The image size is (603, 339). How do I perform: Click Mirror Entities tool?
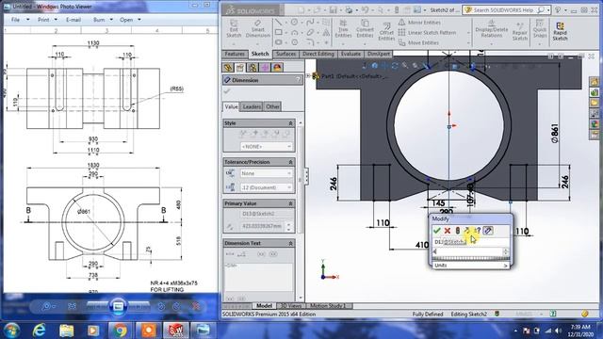click(419, 23)
